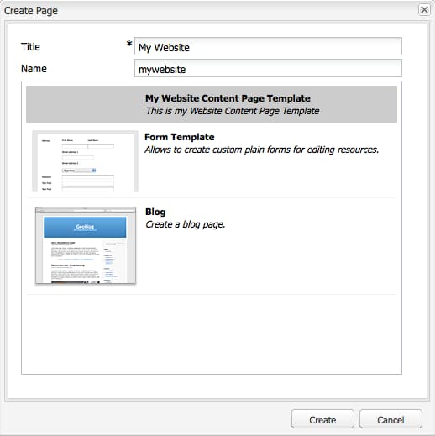Select the Blog preview thumbnail
Viewport: 435px width, 436px height.
pyautogui.click(x=86, y=245)
